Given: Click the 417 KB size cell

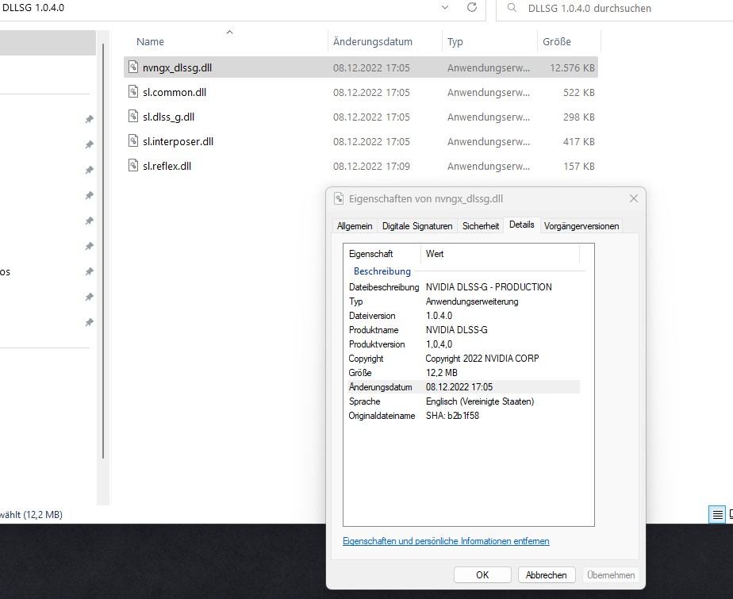Looking at the screenshot, I should [579, 141].
